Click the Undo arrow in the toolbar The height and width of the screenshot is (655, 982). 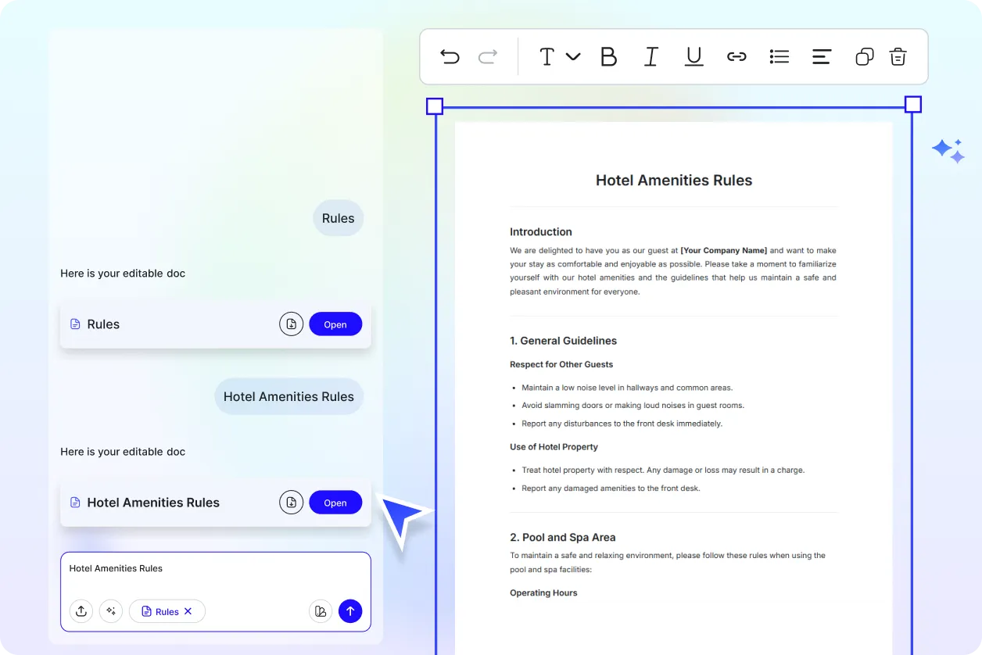point(450,57)
